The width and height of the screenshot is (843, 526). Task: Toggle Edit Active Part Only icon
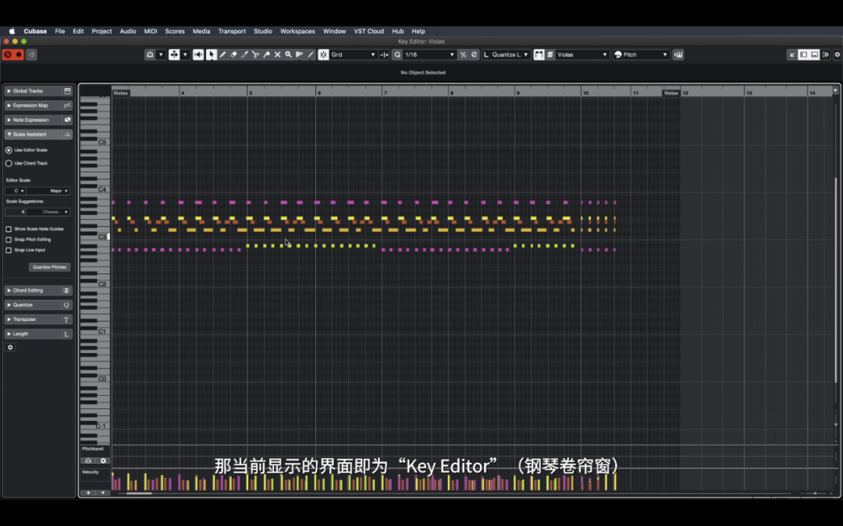coord(550,55)
